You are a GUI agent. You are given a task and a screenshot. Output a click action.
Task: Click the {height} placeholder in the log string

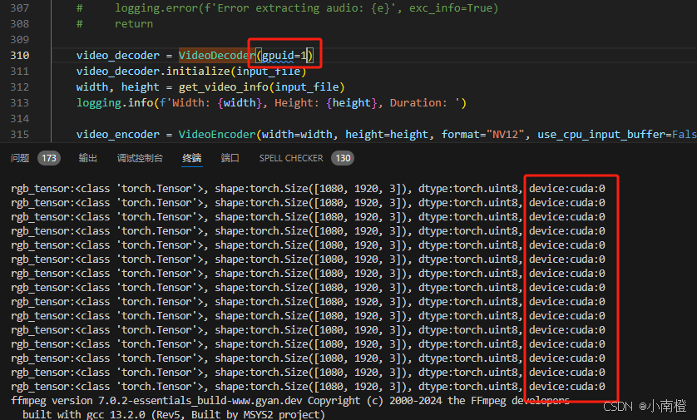(352, 102)
